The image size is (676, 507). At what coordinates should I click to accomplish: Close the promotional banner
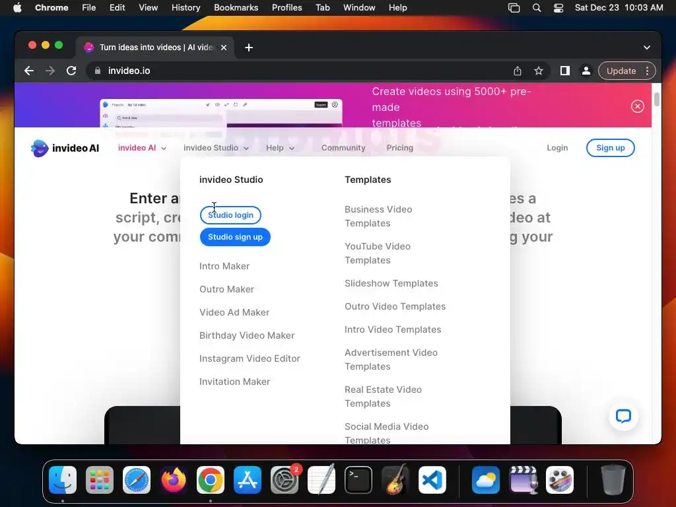[637, 106]
